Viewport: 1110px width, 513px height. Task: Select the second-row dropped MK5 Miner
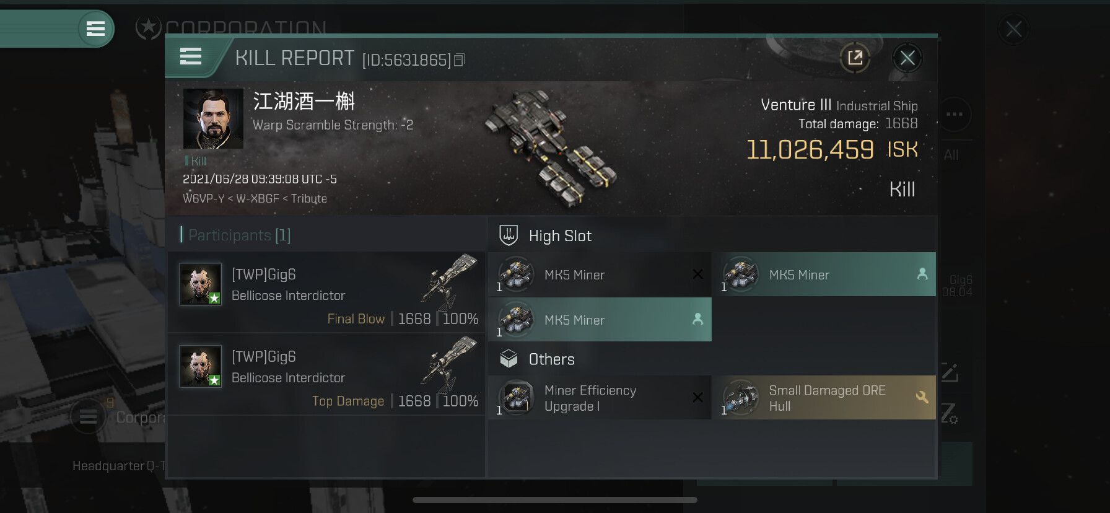[x=600, y=320]
